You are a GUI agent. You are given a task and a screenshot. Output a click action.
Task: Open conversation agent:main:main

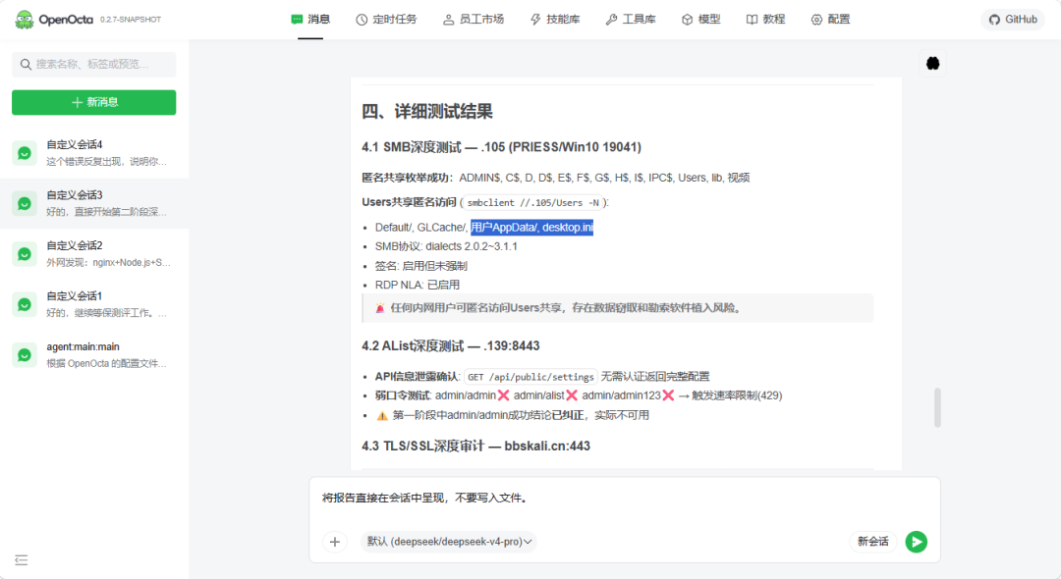[x=94, y=355]
